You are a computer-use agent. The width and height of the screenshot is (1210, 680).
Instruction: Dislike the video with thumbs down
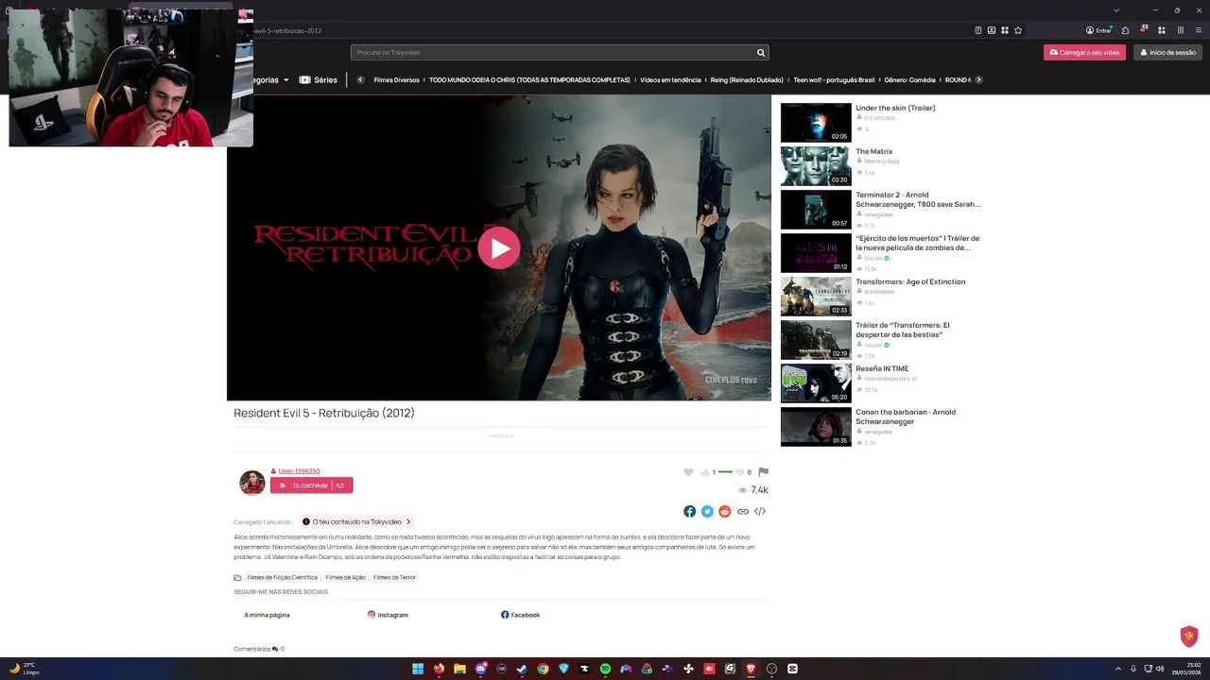pyautogui.click(x=740, y=472)
